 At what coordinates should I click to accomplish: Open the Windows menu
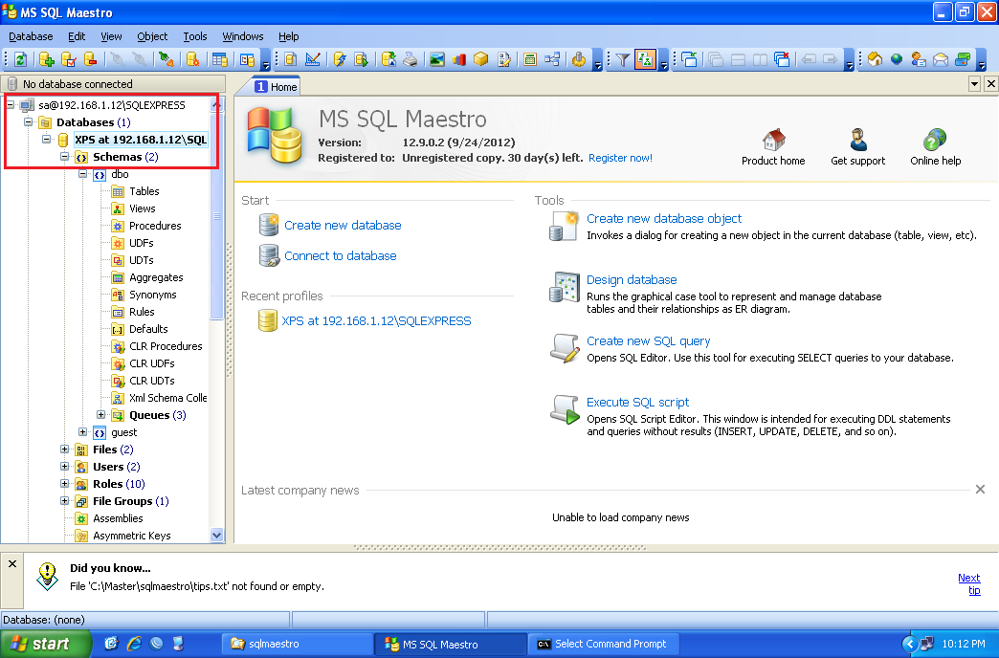click(x=243, y=36)
